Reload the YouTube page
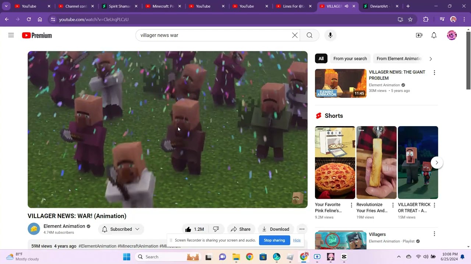This screenshot has height=264, width=471. [x=29, y=19]
